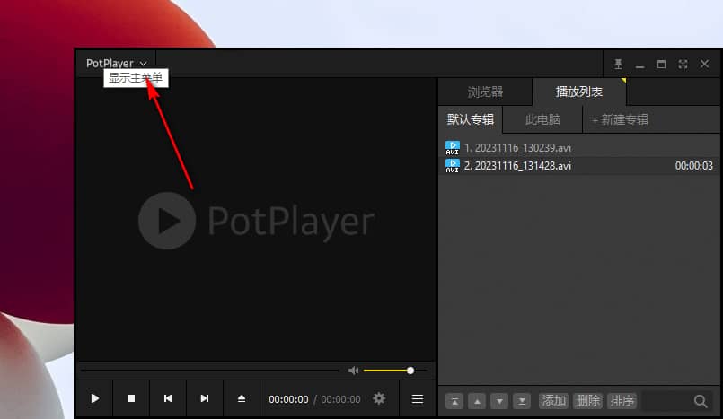Click the large play logo in video area
723x419 pixels.
[x=167, y=221]
